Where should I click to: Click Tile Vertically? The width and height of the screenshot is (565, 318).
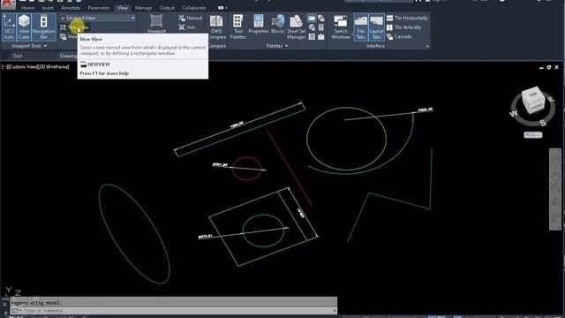tap(403, 27)
